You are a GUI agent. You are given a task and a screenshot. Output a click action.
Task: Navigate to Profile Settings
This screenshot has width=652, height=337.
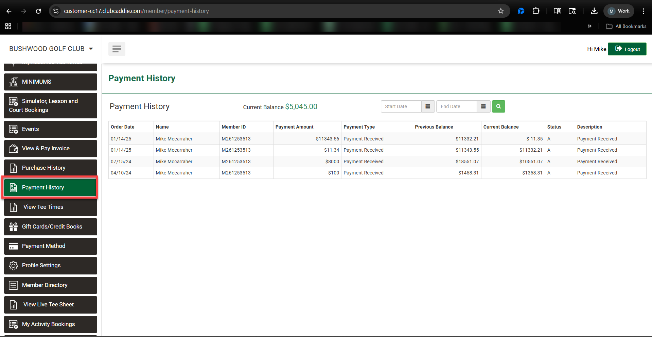click(51, 266)
